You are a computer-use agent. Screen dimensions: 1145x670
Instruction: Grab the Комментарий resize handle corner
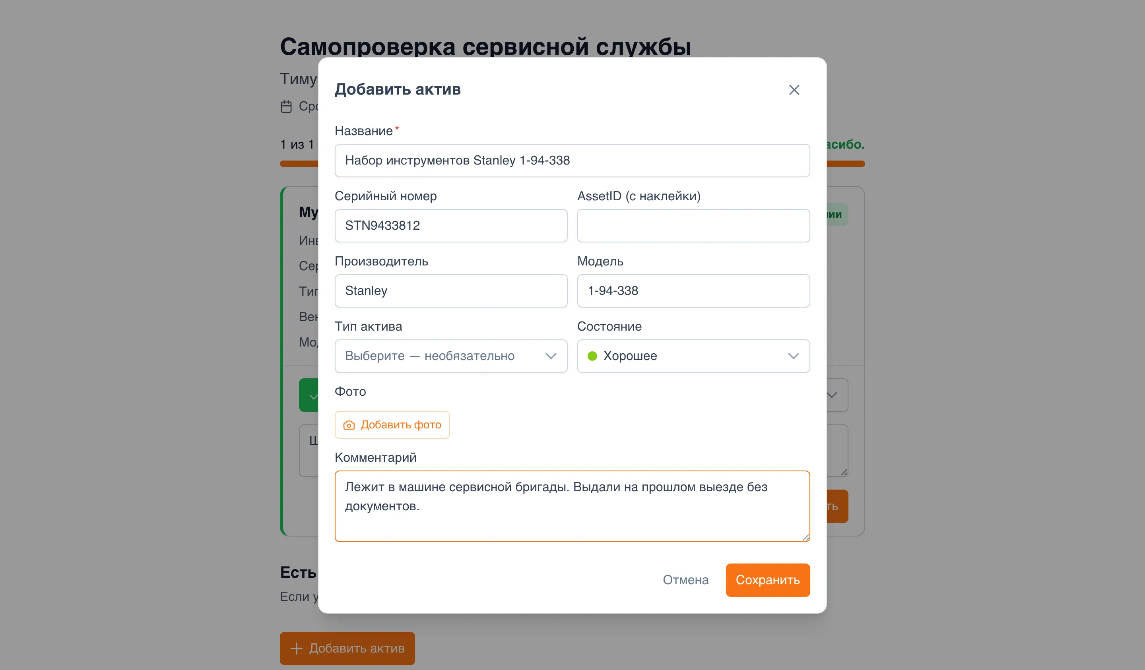805,537
